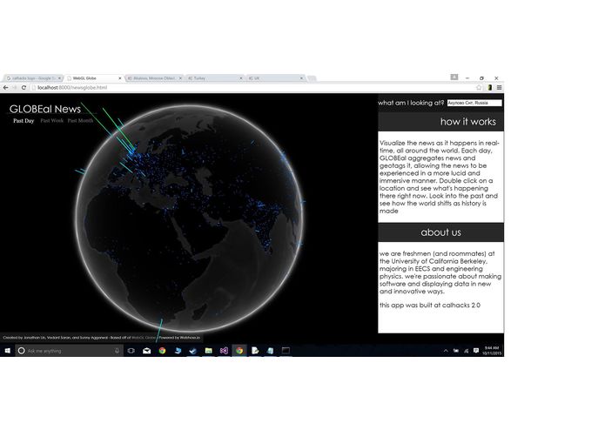Select the Past Day time filter
605x430 pixels.
click(x=24, y=121)
